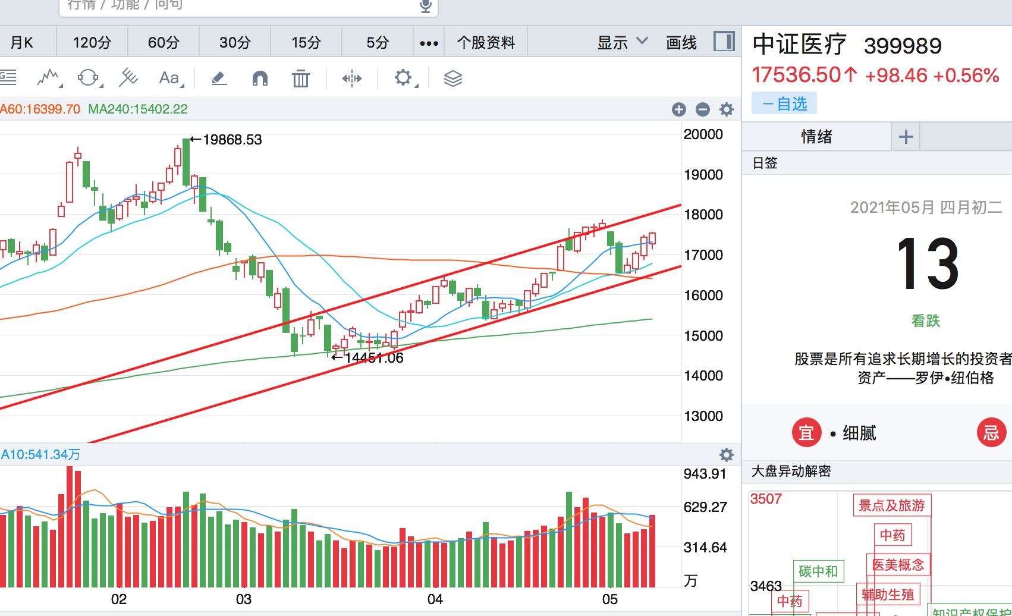Select the Aa text annotation tool

pyautogui.click(x=171, y=78)
